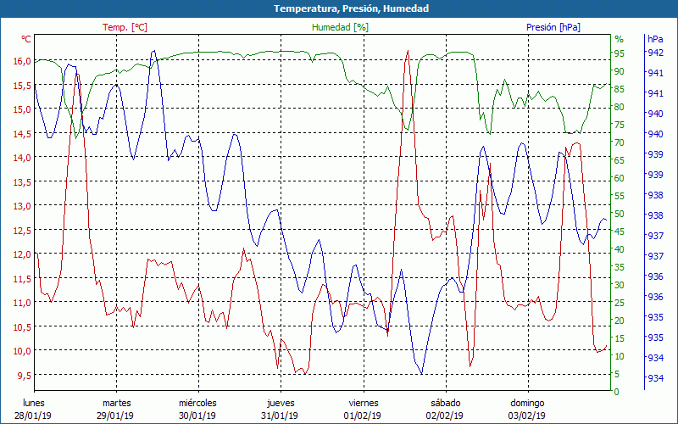Select the red "Temp. [°C]" legend label
The image size is (678, 424).
(125, 27)
